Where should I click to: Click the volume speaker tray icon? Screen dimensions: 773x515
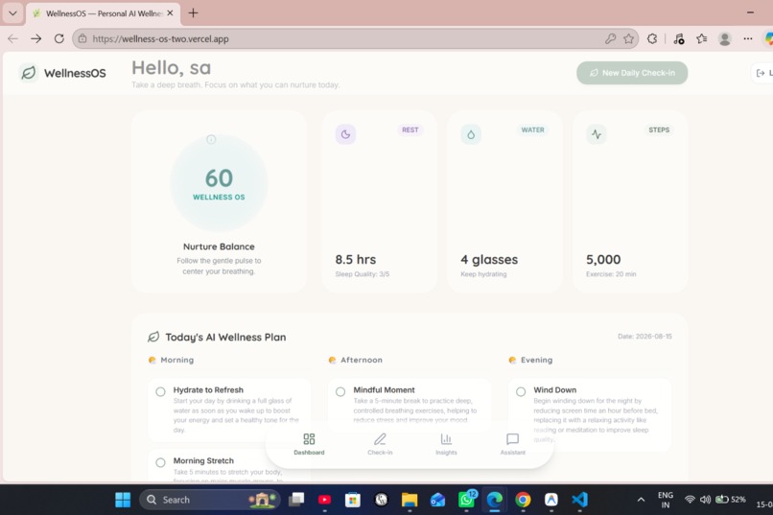706,500
